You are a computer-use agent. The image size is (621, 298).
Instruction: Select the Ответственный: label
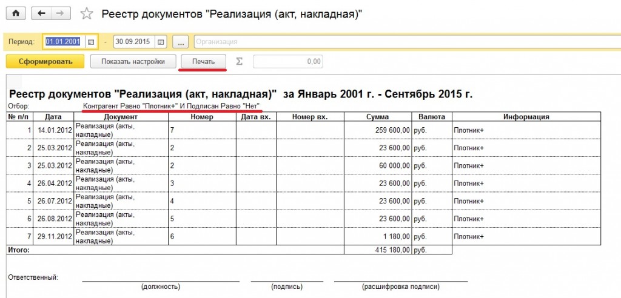click(33, 277)
